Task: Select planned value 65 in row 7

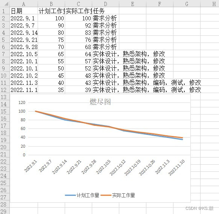Action: [51, 54]
